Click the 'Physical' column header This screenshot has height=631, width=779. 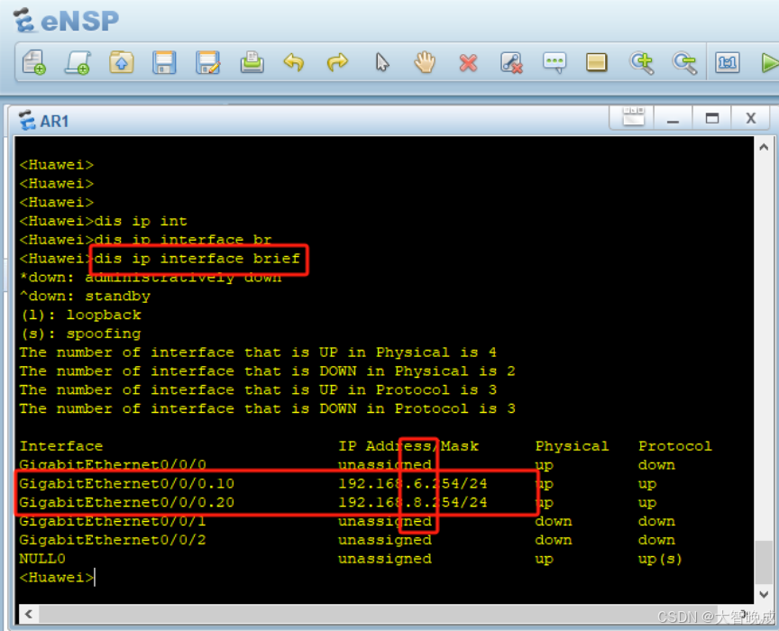click(x=572, y=446)
